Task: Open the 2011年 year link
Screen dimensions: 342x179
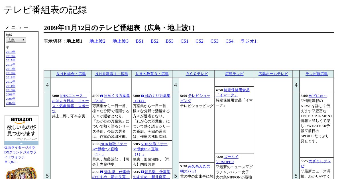Action: pyautogui.click(x=11, y=86)
